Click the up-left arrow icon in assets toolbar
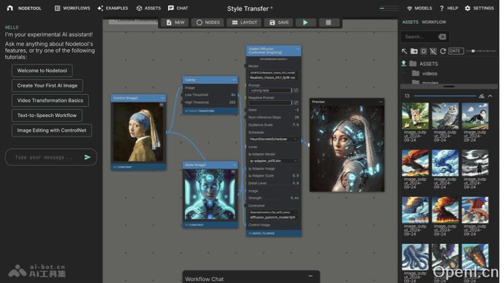The width and height of the screenshot is (504, 283). tap(405, 51)
